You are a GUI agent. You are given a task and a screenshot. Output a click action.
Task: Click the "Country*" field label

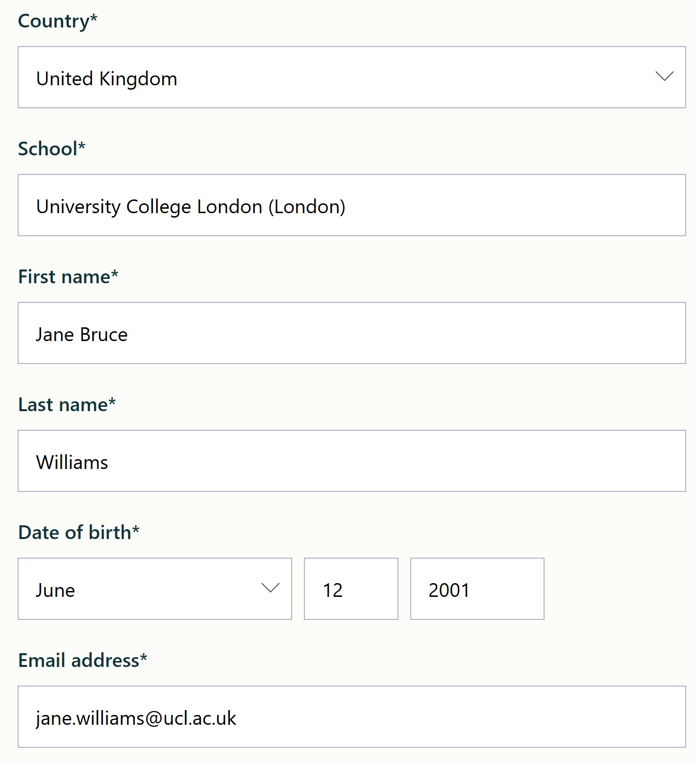pos(57,21)
